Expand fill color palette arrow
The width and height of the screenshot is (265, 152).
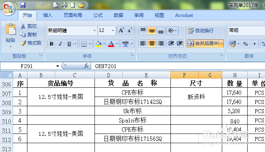pos(105,44)
